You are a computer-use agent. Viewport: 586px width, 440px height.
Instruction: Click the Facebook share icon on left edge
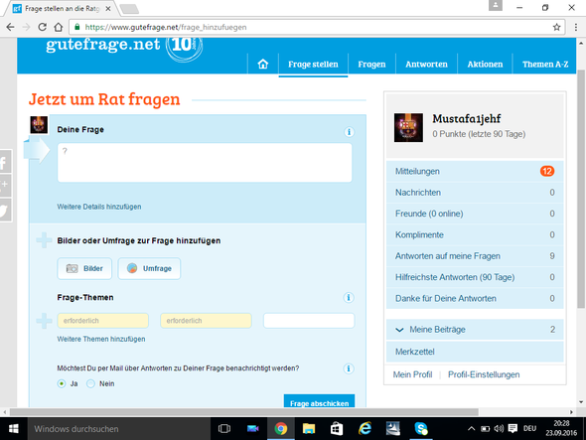[x=5, y=163]
